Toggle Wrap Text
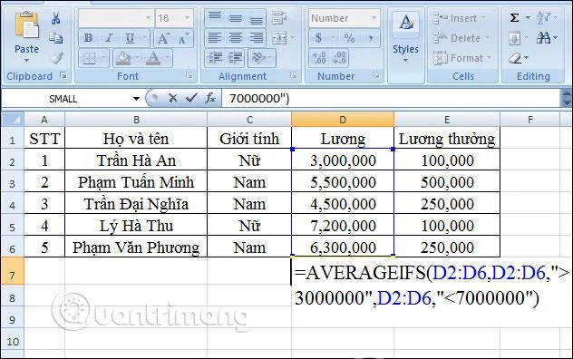The image size is (573, 359). (279, 17)
